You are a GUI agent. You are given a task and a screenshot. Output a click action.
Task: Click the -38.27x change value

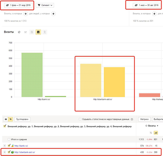point(149,146)
